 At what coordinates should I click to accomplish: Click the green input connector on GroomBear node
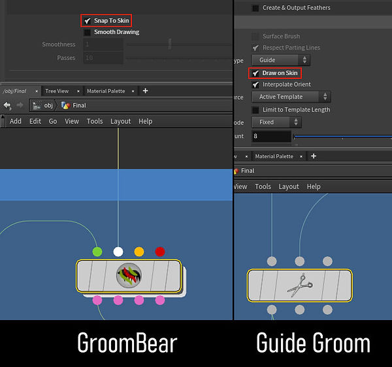[x=97, y=252]
